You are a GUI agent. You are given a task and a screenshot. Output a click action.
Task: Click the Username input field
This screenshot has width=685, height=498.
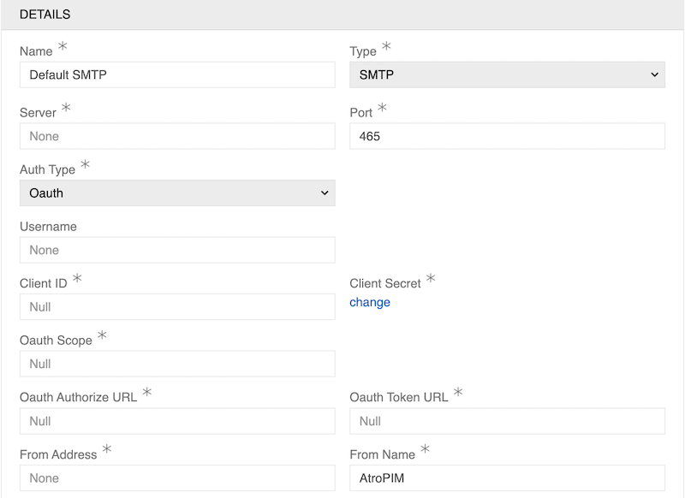pos(177,250)
